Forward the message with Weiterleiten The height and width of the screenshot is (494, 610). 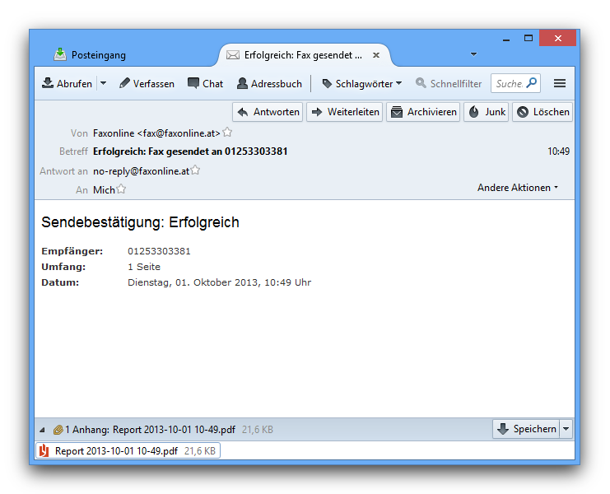(x=345, y=112)
